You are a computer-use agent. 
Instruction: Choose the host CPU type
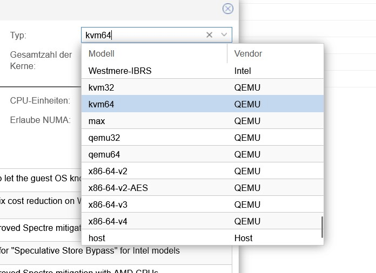pos(97,238)
